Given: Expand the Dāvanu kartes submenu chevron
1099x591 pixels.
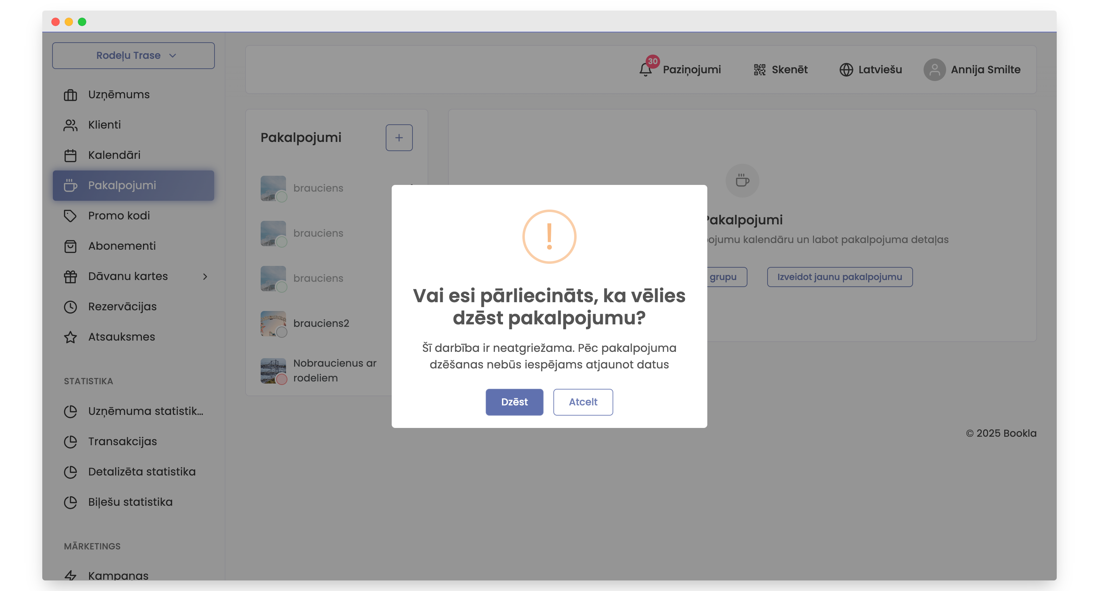Looking at the screenshot, I should coord(205,276).
